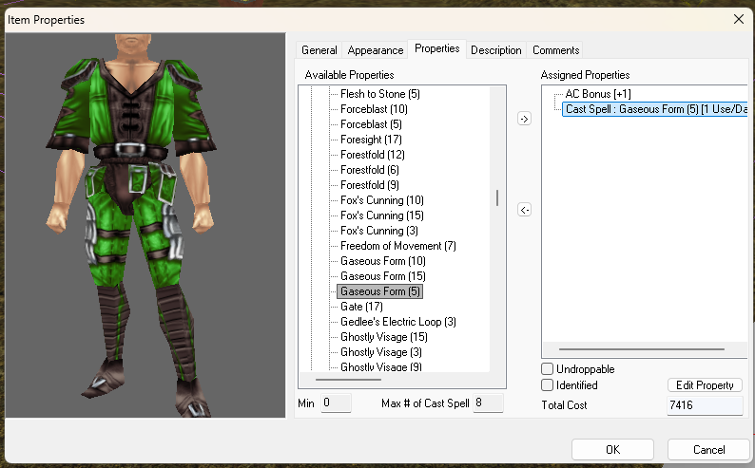Close the Item Properties dialog
755x468 pixels.
click(738, 19)
